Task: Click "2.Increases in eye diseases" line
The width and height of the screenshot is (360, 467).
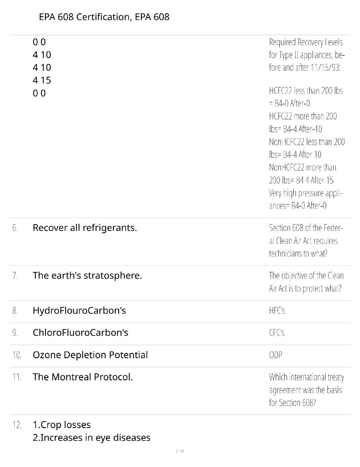Action: point(91,438)
